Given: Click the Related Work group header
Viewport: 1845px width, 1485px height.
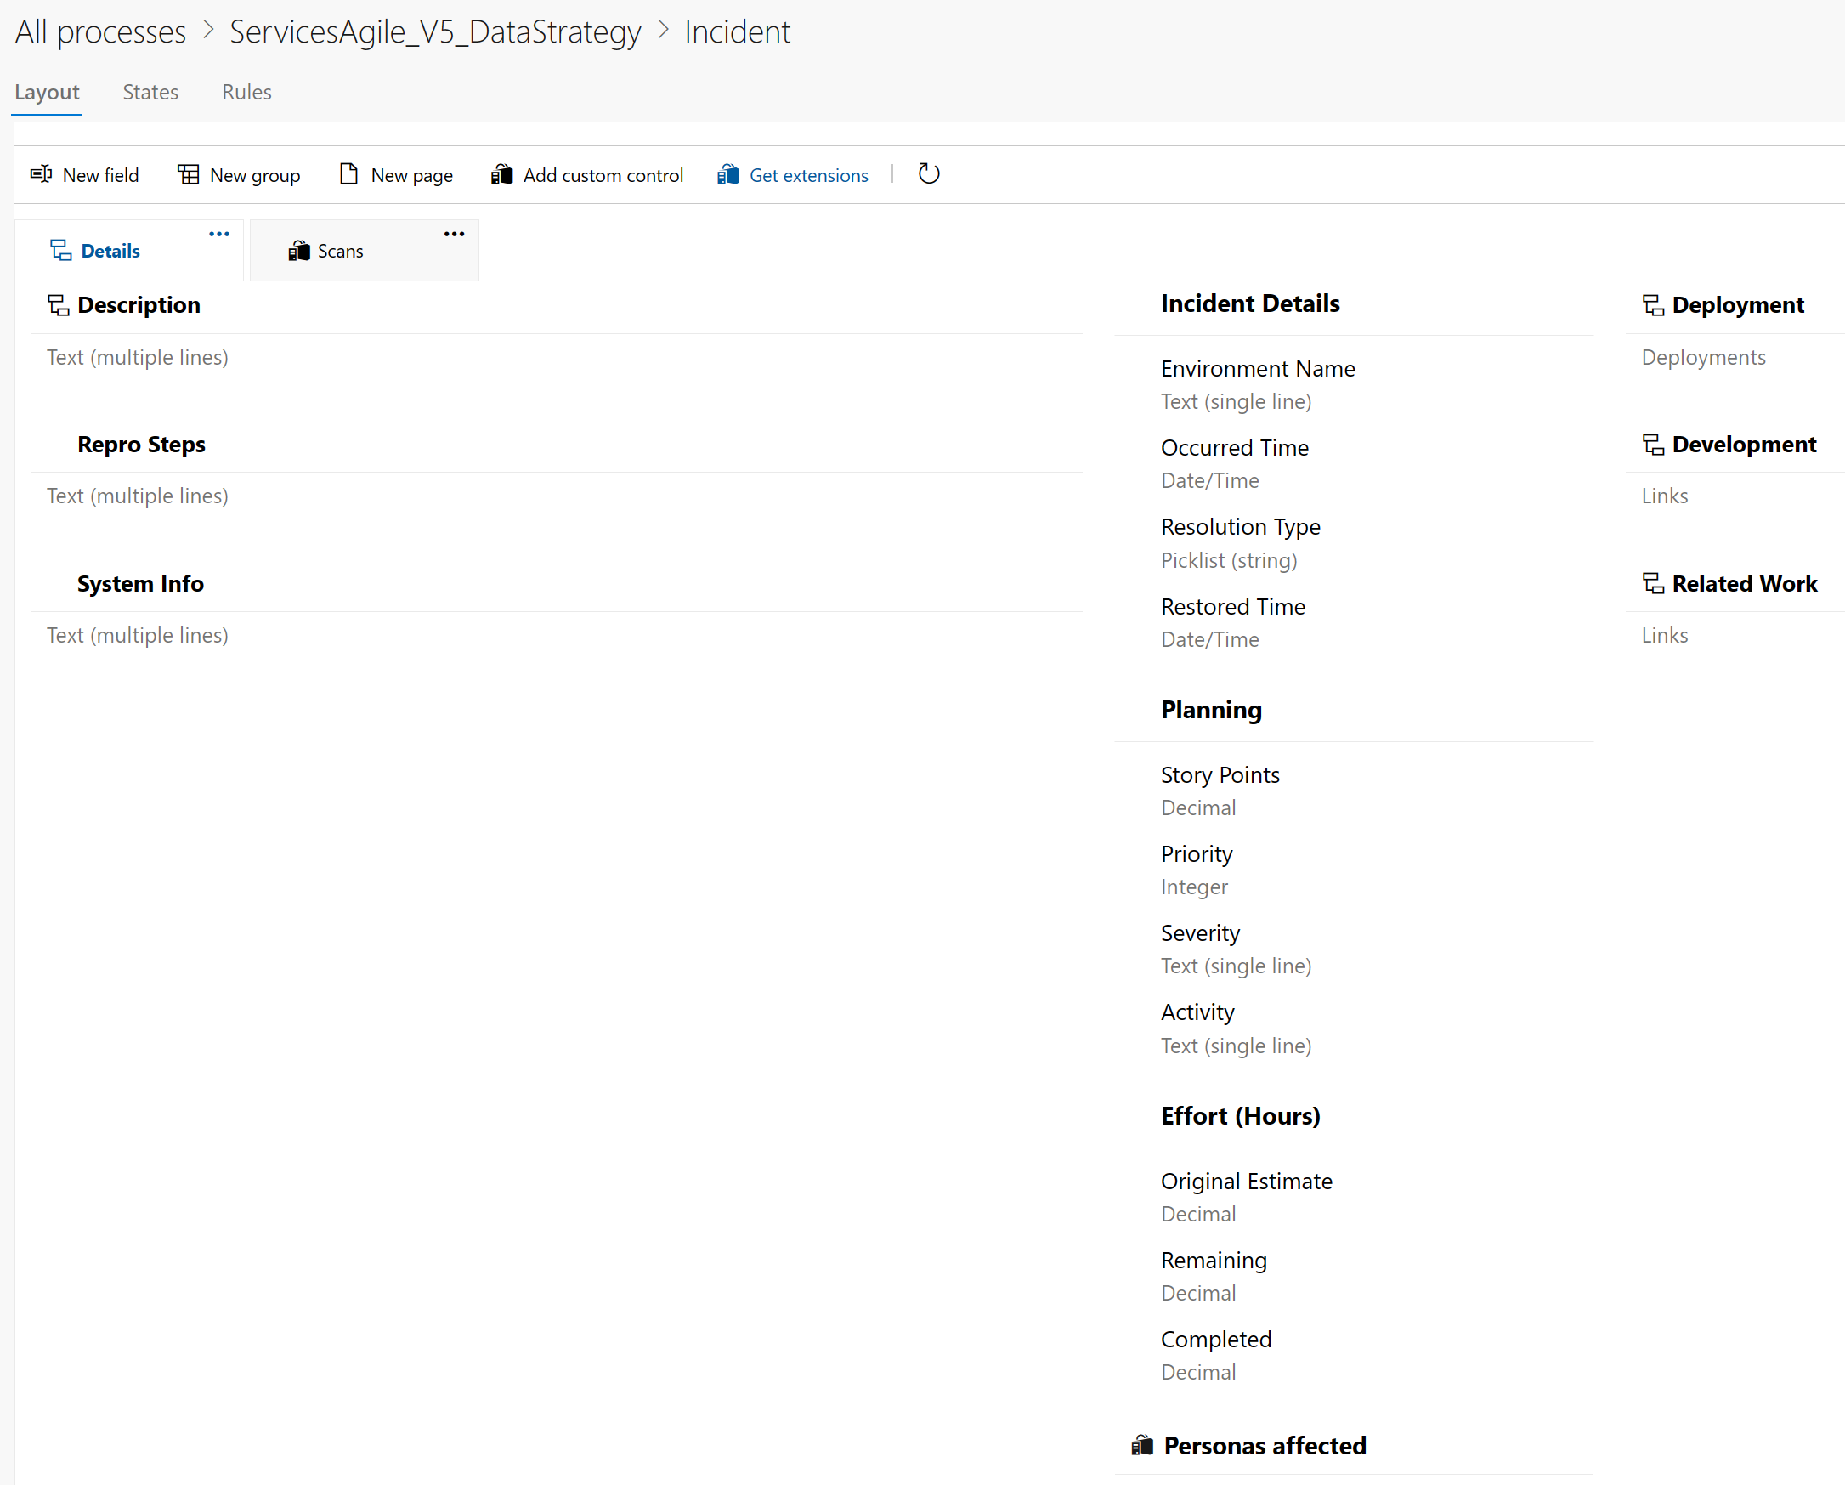Looking at the screenshot, I should (x=1743, y=584).
